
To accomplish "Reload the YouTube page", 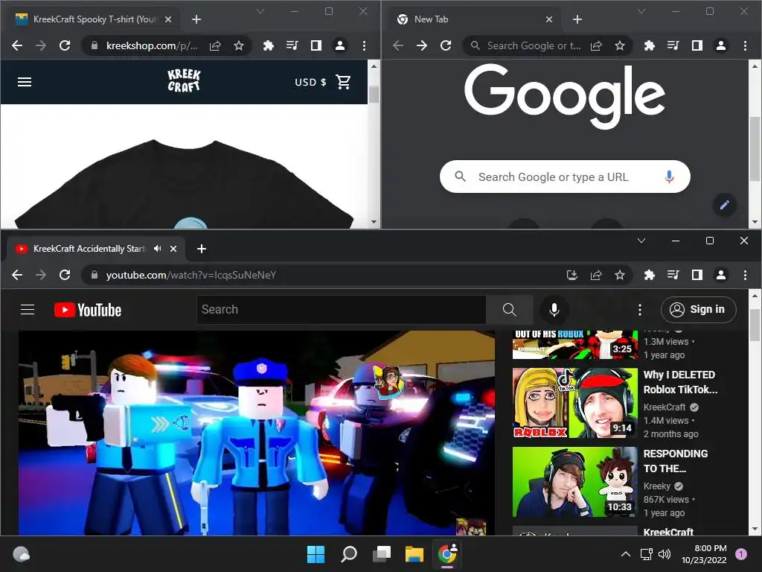I will tap(65, 276).
